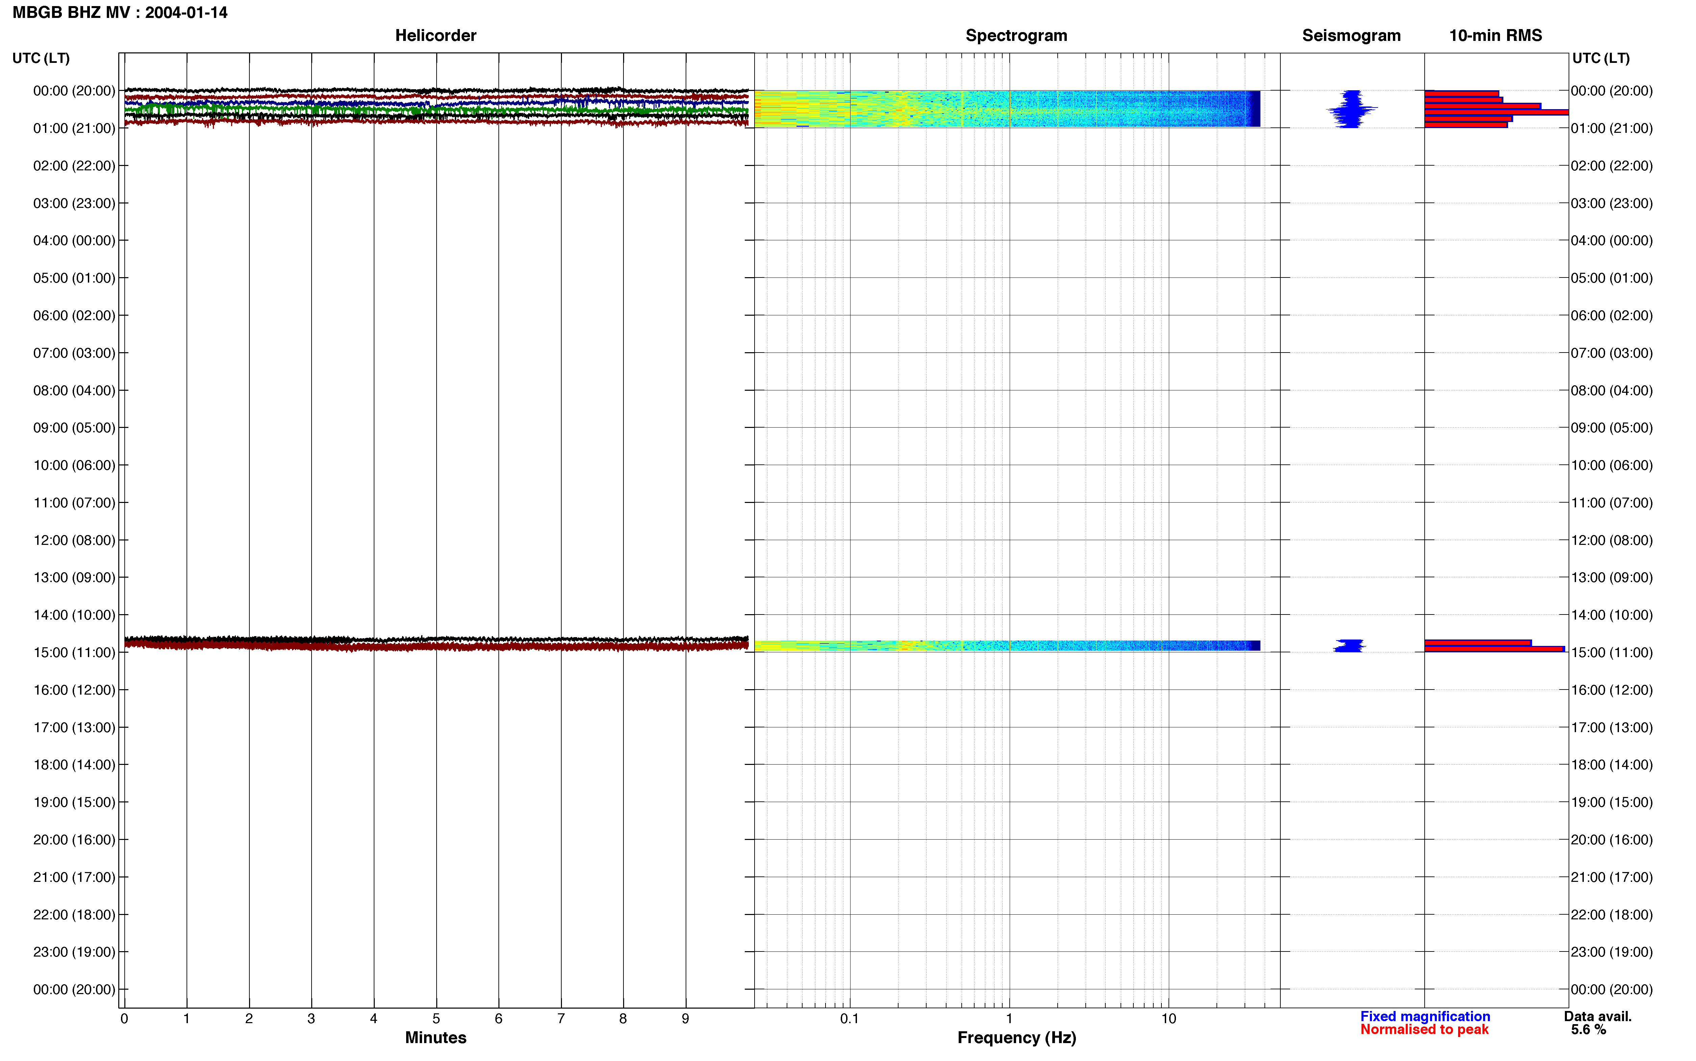This screenshot has width=1696, height=1061.
Task: Click the UTC (LT) label above the right axis
Action: (x=1601, y=58)
